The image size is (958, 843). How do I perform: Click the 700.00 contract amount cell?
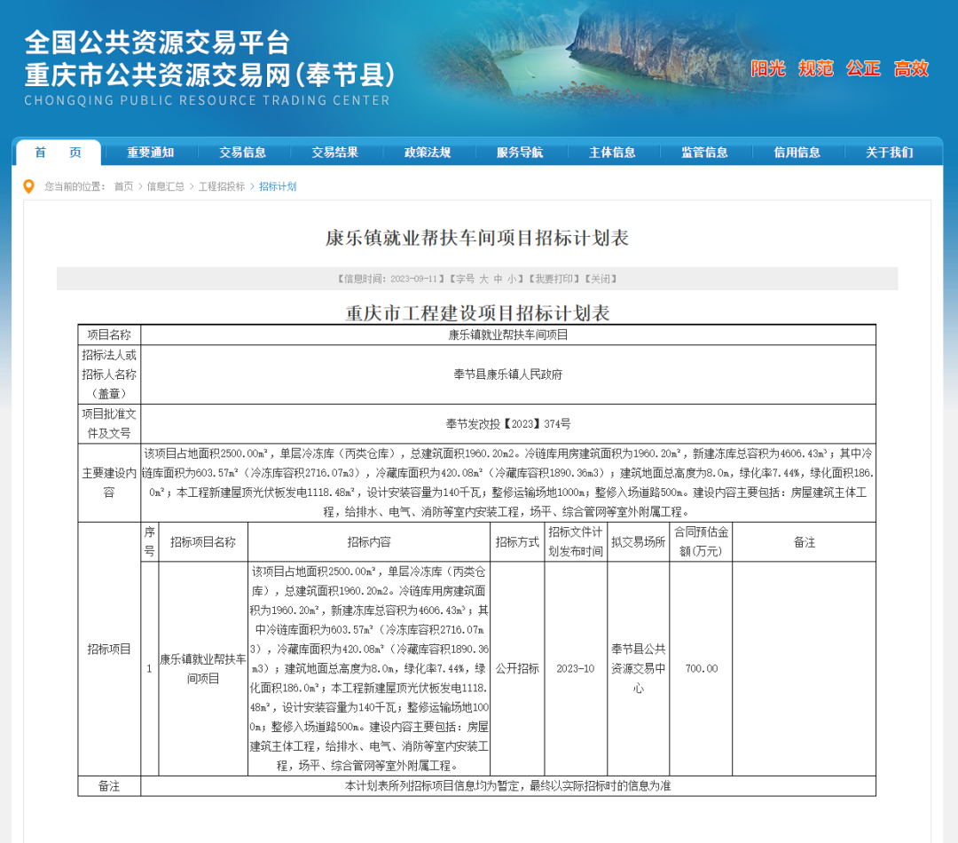point(702,668)
